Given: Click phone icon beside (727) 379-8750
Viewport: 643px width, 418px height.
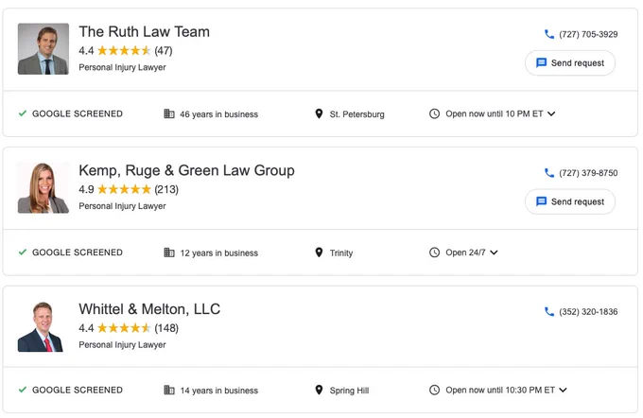Looking at the screenshot, I should click(x=549, y=173).
